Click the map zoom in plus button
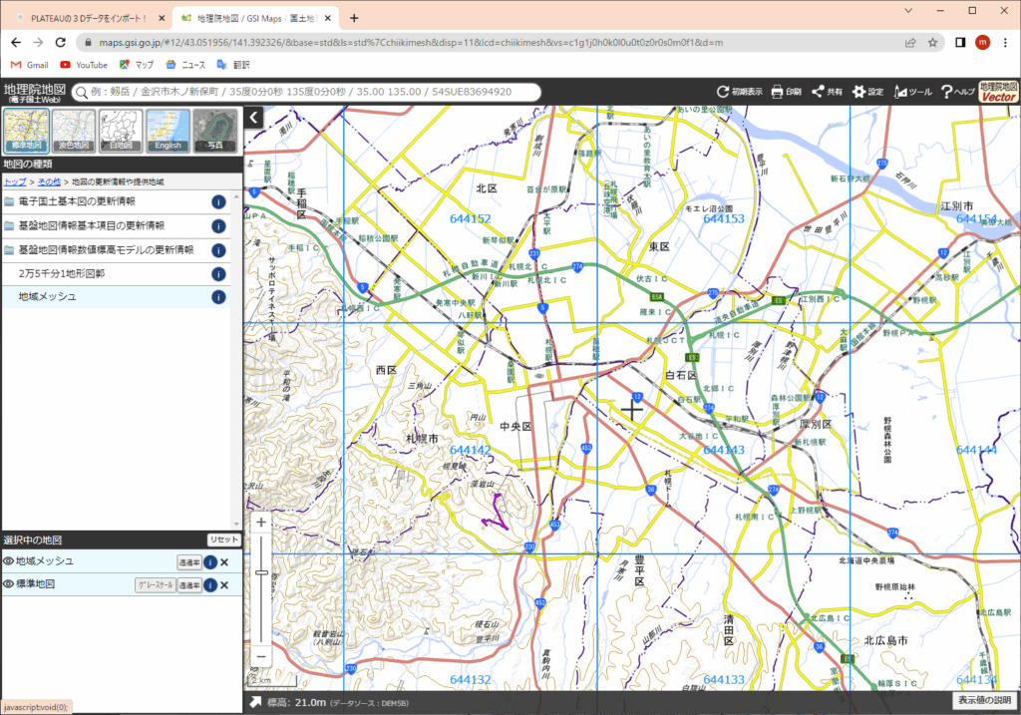 (261, 523)
